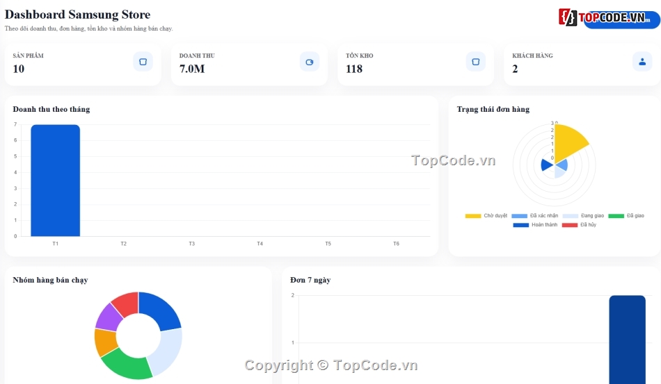This screenshot has height=384, width=661.
Task: Click the Doanh thu value 7.0M
Action: pyautogui.click(x=192, y=69)
